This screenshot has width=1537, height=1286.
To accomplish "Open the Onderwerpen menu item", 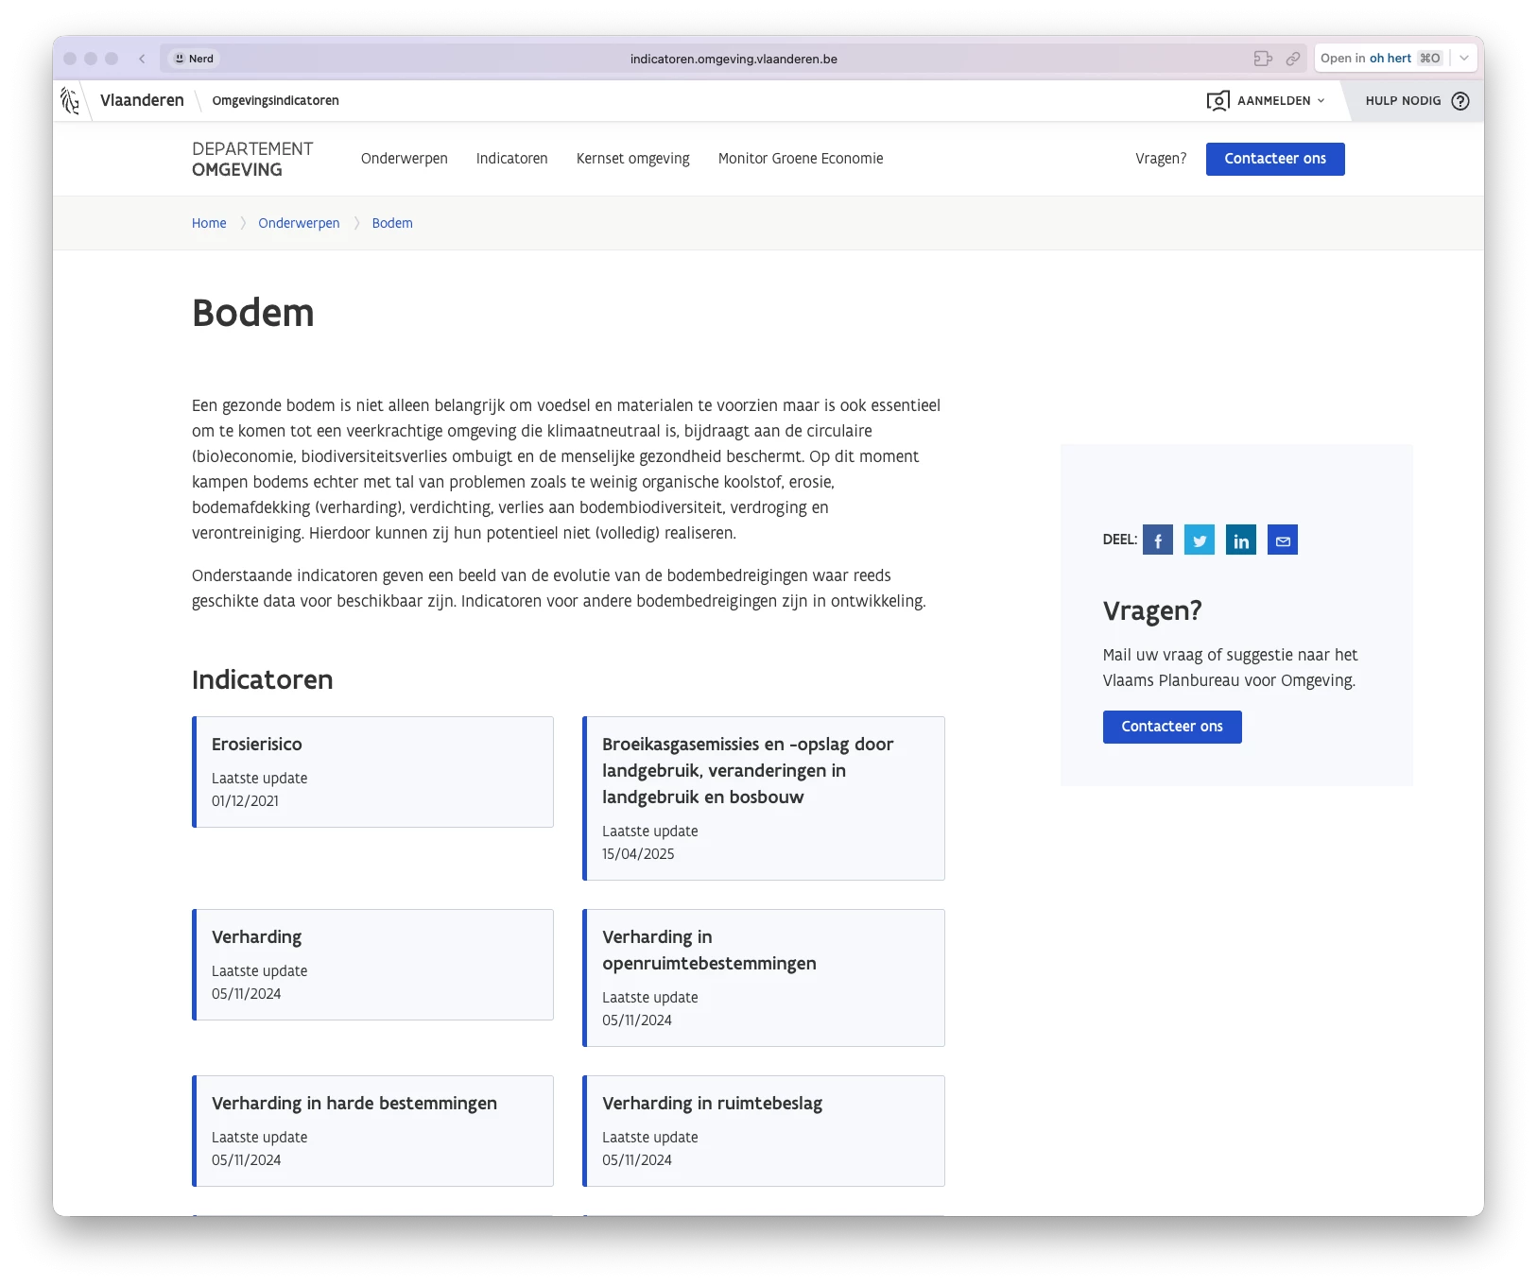I will (404, 159).
